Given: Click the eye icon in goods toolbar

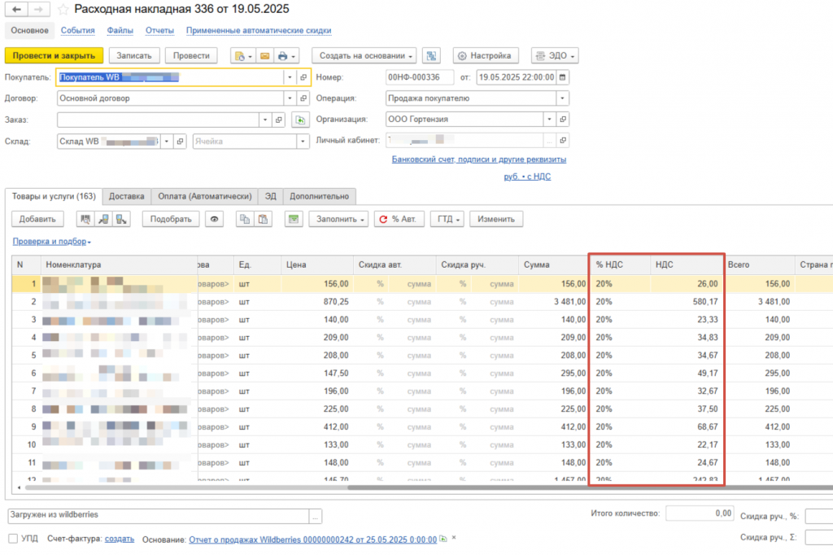Looking at the screenshot, I should tap(215, 219).
